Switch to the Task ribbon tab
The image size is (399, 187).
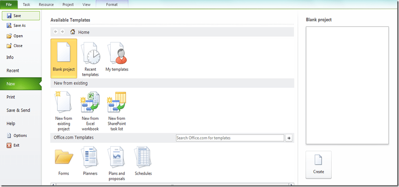click(x=27, y=5)
